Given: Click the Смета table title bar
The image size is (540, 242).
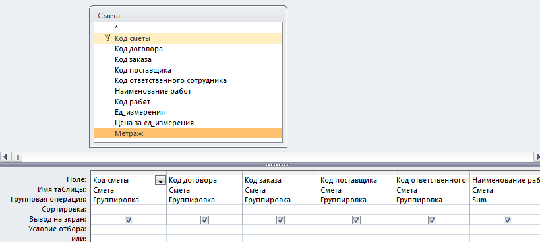Looking at the screenshot, I should point(188,15).
